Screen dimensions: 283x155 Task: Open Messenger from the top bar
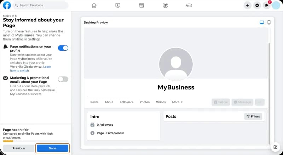[257, 5]
